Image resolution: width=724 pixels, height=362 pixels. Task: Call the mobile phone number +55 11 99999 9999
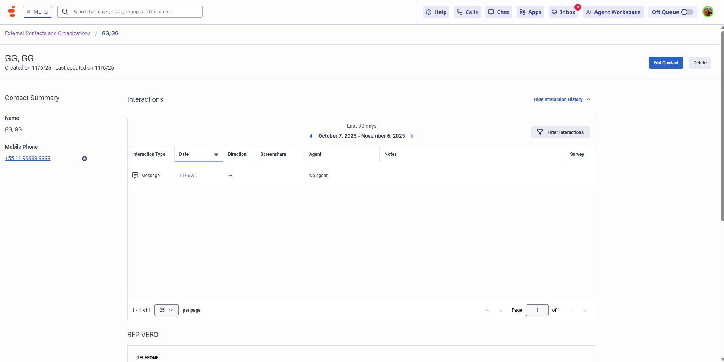click(28, 158)
